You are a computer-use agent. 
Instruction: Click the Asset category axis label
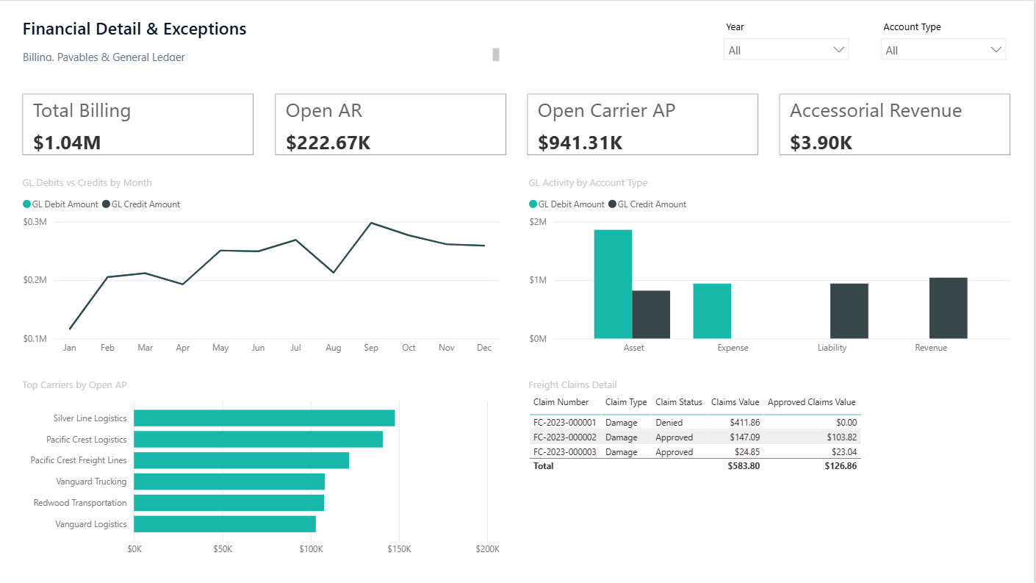click(x=633, y=348)
